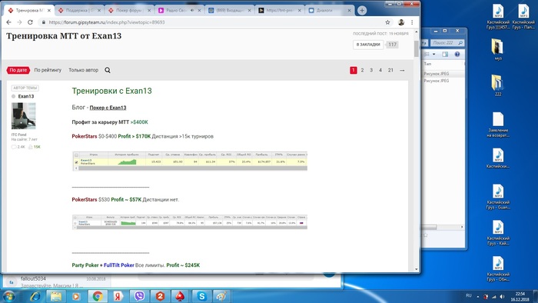
Task: Tick the checkbox in the Exan13 stats row
Action: tap(77, 162)
